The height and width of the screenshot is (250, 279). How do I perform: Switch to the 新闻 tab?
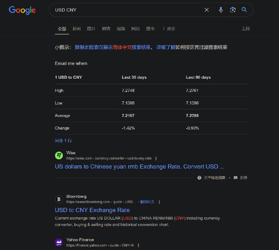click(77, 29)
